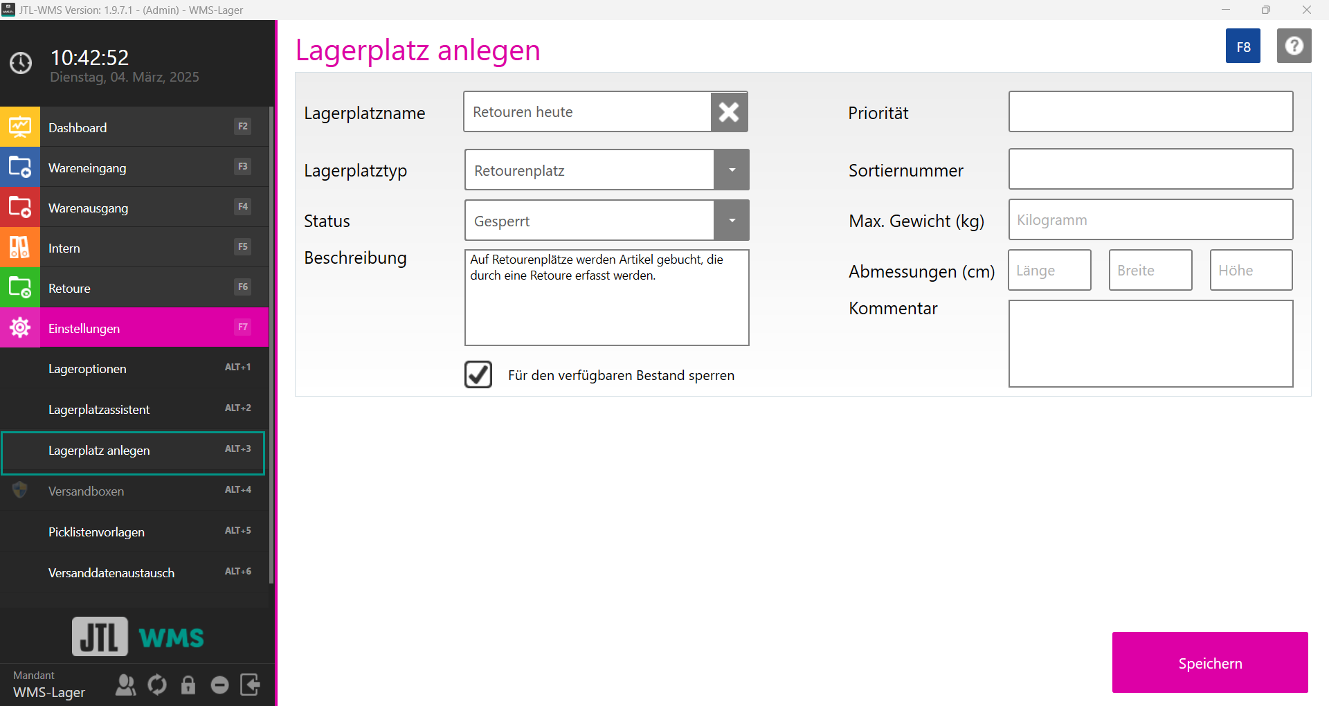
Task: Expand the Lagerplatztyp dropdown
Action: [x=732, y=170]
